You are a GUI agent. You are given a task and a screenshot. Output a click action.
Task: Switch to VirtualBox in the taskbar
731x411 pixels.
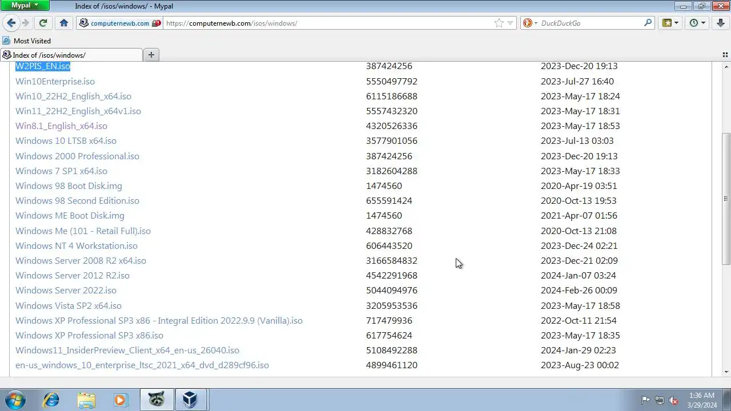190,400
